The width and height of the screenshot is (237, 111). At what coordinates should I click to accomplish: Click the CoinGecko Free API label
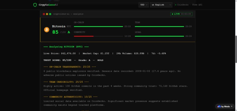click(x=189, y=5)
